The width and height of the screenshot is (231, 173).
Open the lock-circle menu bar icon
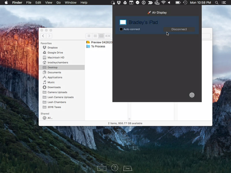pos(113,3)
